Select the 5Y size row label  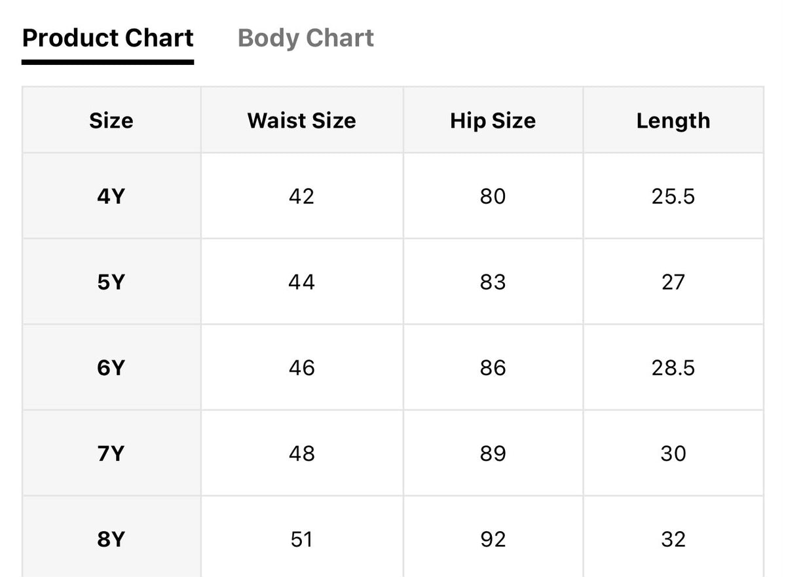point(111,282)
